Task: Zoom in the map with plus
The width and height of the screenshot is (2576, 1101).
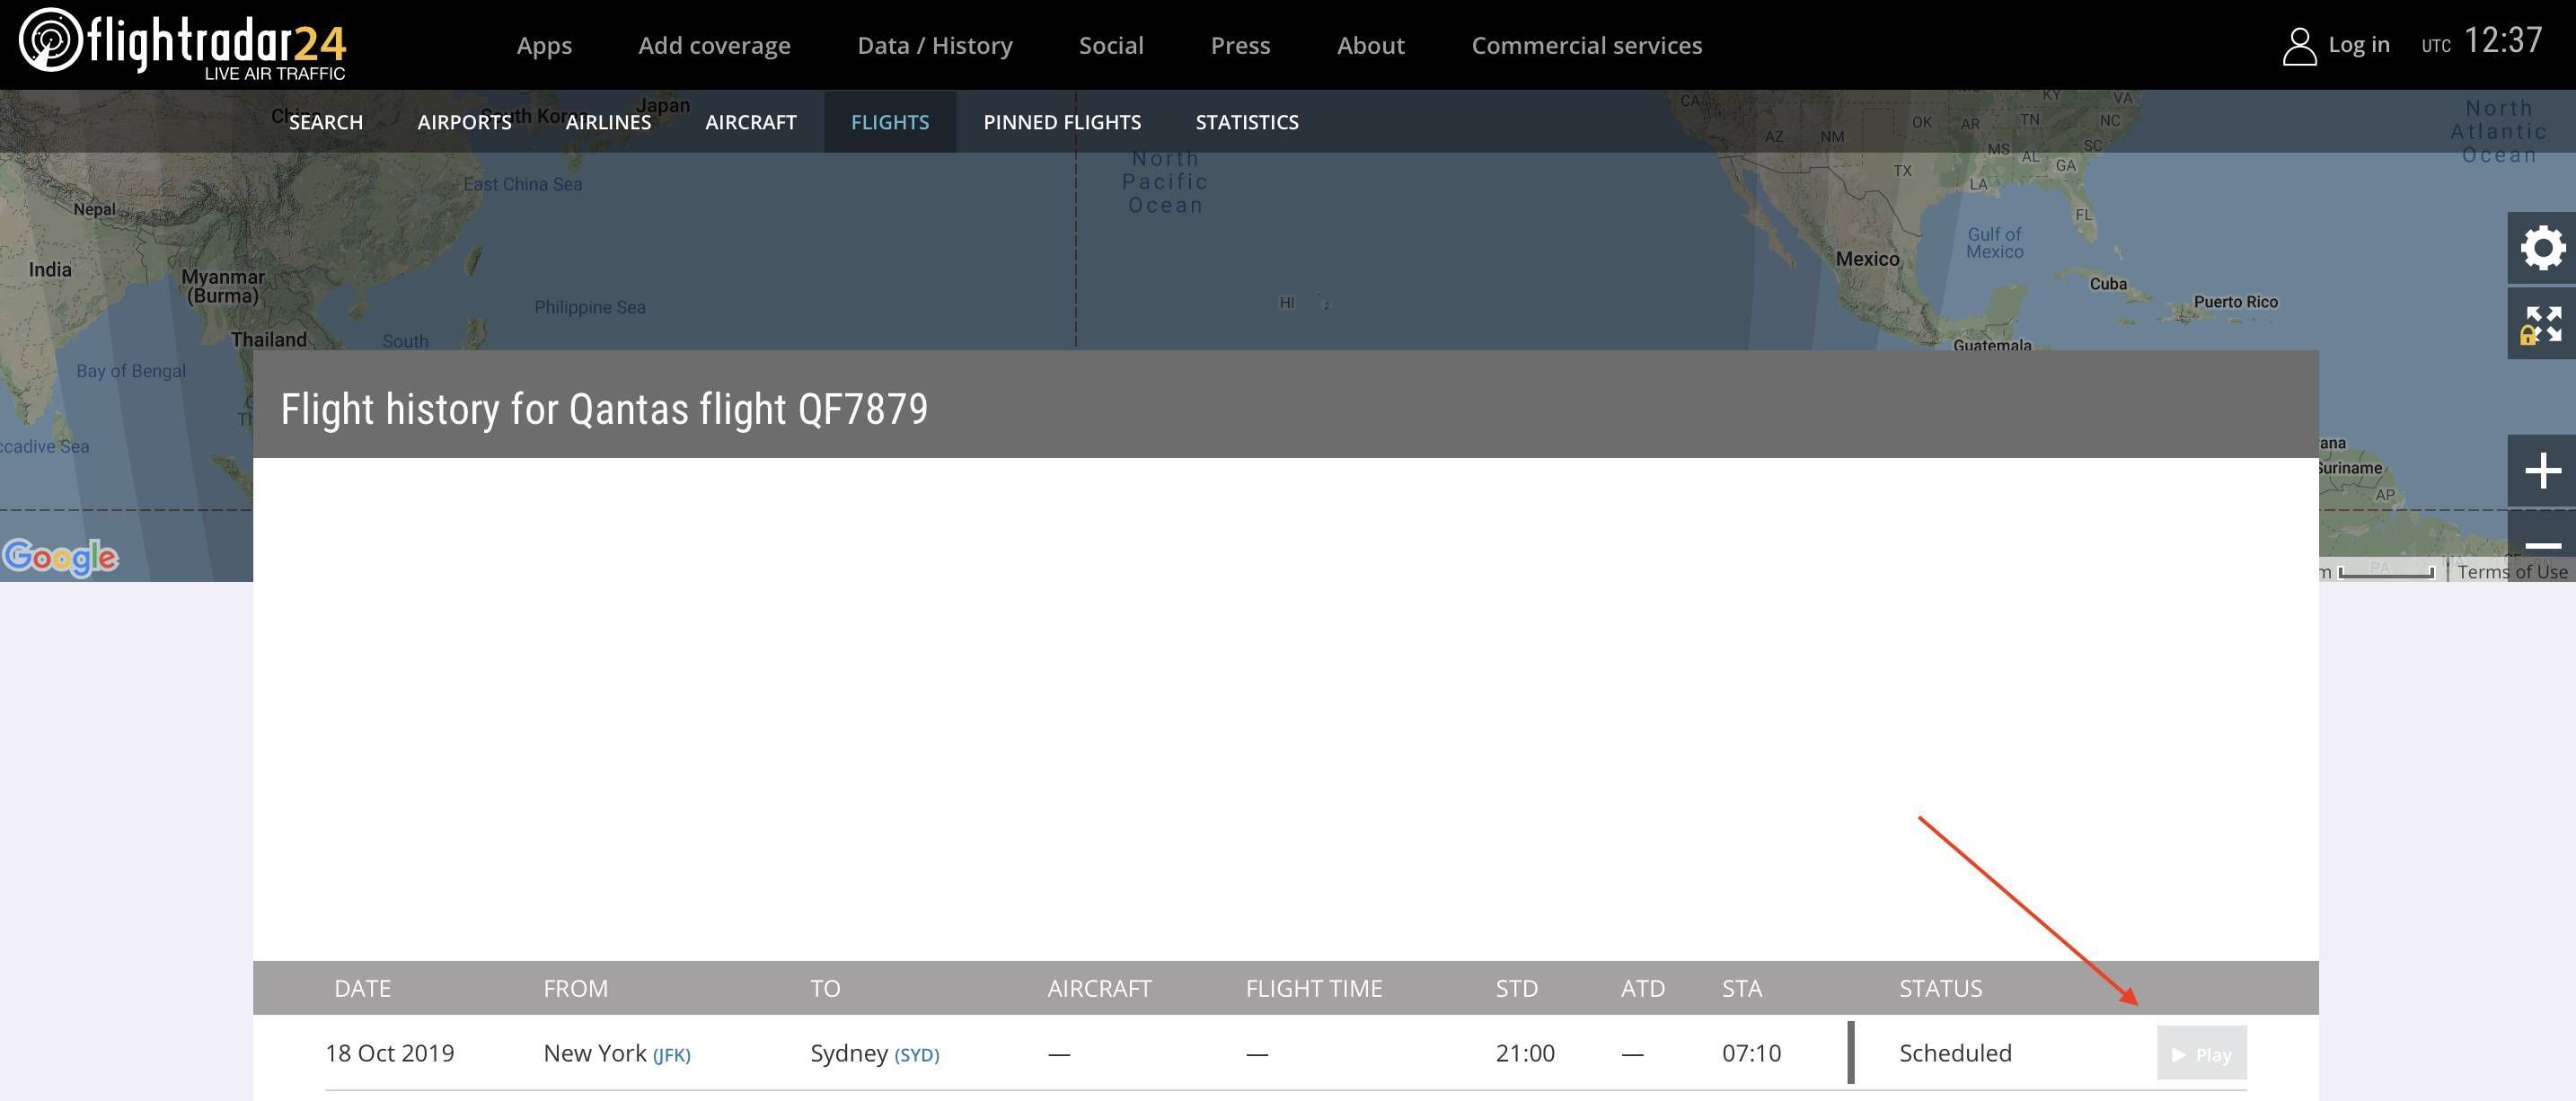Action: point(2541,470)
